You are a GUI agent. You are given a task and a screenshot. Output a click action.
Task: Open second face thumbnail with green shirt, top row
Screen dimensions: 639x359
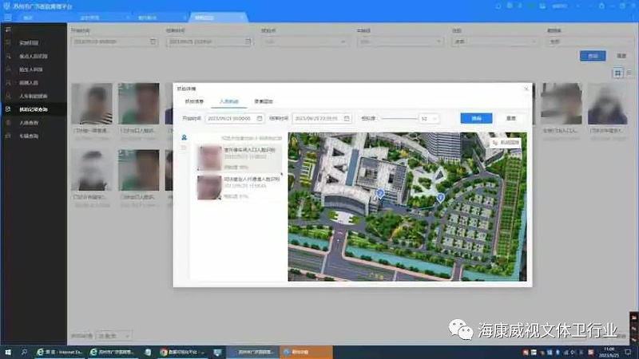[x=139, y=104]
